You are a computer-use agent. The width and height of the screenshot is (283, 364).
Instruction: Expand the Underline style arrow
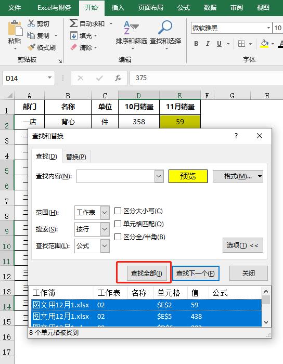pyautogui.click(x=228, y=44)
